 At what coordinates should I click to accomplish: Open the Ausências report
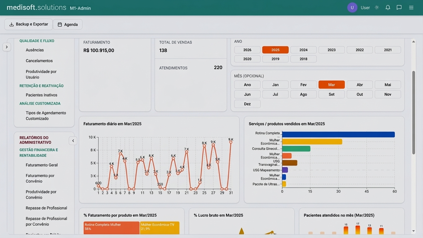tap(35, 50)
